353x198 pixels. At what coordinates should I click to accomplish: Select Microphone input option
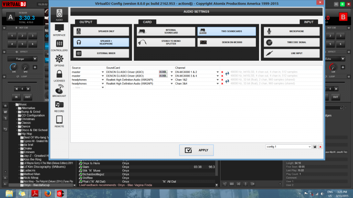[292, 31]
